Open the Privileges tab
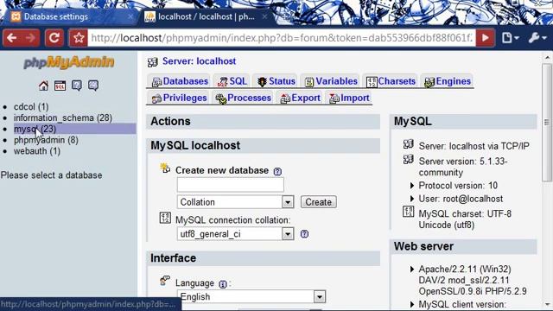The image size is (553, 311). click(179, 98)
